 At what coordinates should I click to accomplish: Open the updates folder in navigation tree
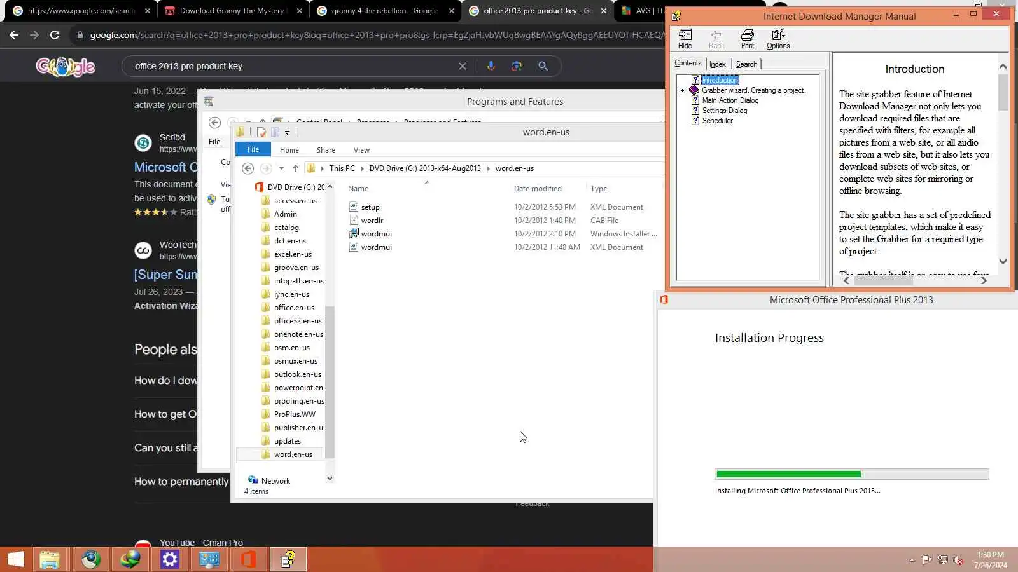click(288, 441)
